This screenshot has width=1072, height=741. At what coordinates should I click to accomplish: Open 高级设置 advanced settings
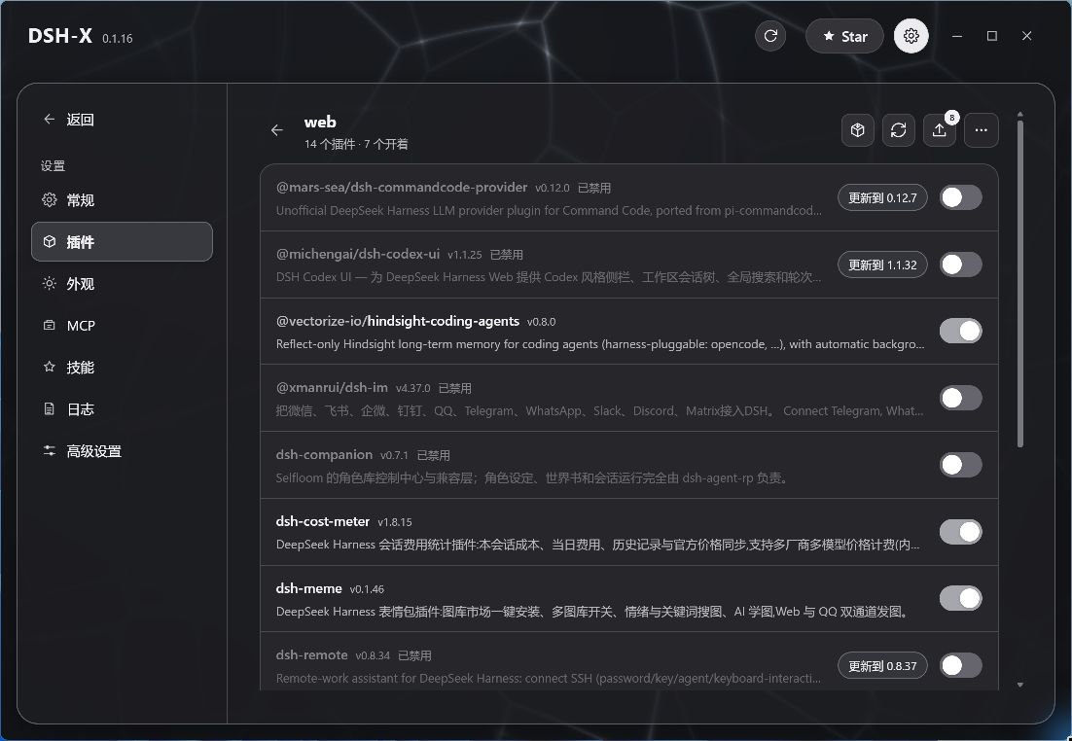coord(122,451)
